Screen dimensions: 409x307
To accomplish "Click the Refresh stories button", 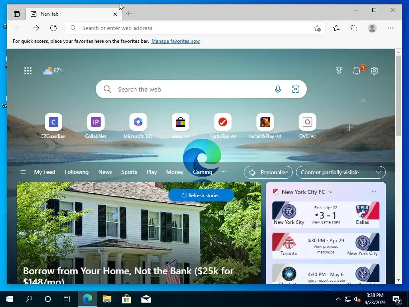I will coord(201,195).
